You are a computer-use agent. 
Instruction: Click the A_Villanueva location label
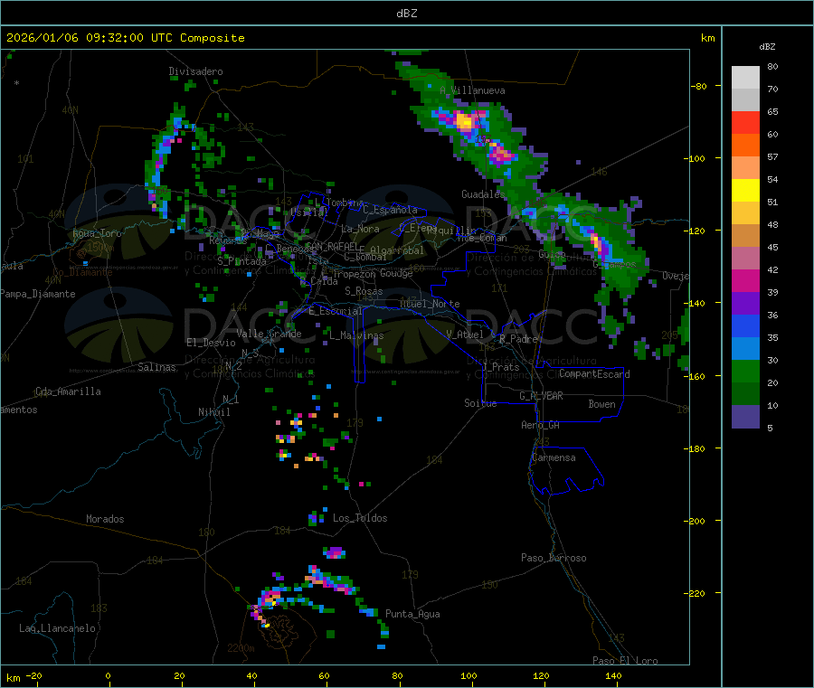point(472,90)
